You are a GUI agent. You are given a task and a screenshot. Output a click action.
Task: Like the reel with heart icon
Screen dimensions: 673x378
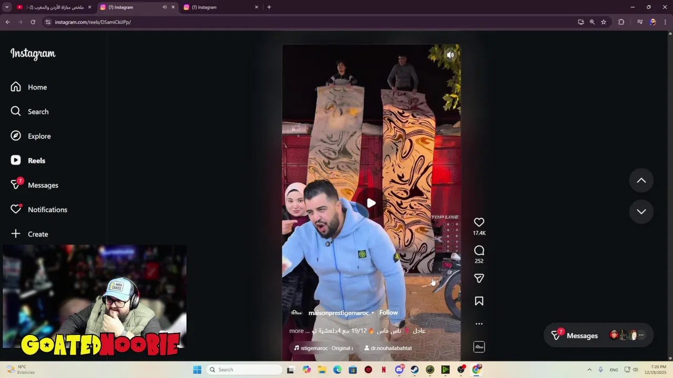point(479,222)
